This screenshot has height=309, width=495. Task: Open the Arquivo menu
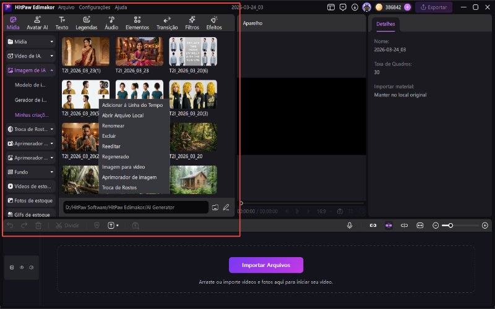click(65, 7)
